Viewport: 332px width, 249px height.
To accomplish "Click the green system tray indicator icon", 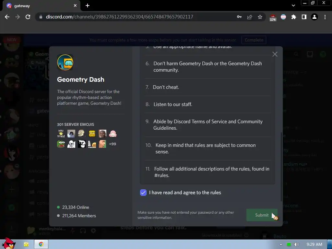I will [289, 244].
